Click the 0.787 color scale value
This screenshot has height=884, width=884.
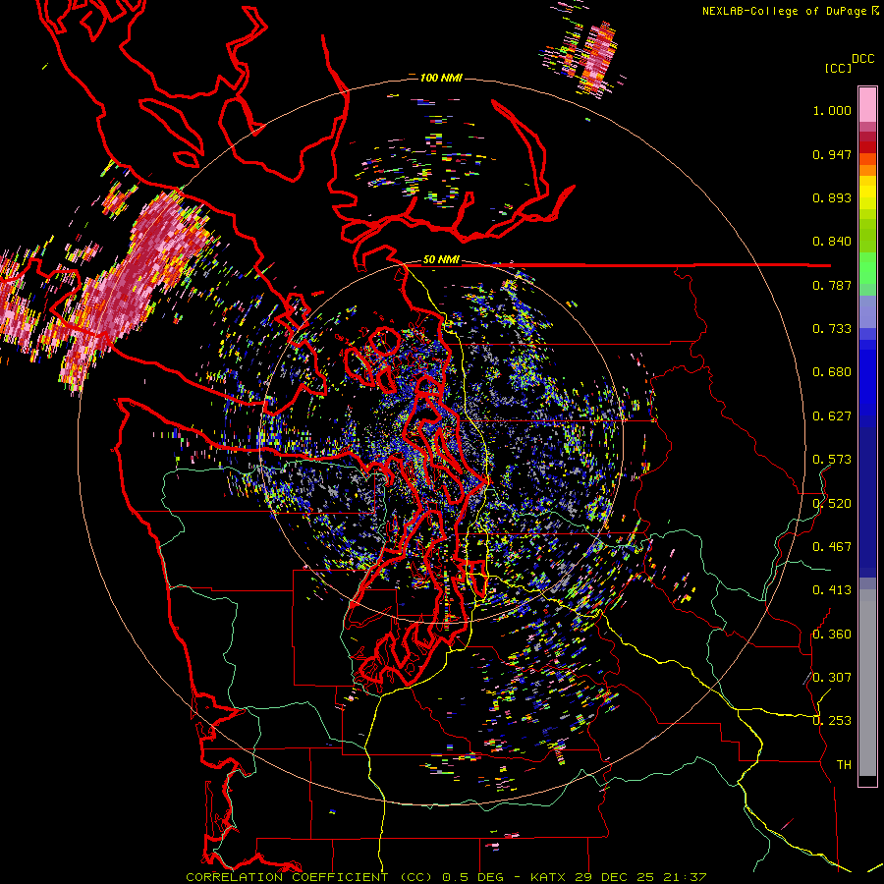[832, 285]
